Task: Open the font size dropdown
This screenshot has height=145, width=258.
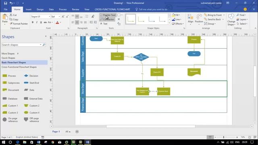Action: [x=59, y=17]
